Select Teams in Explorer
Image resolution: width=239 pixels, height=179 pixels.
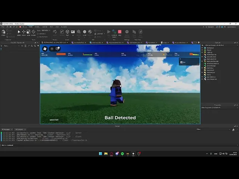coord(208,75)
